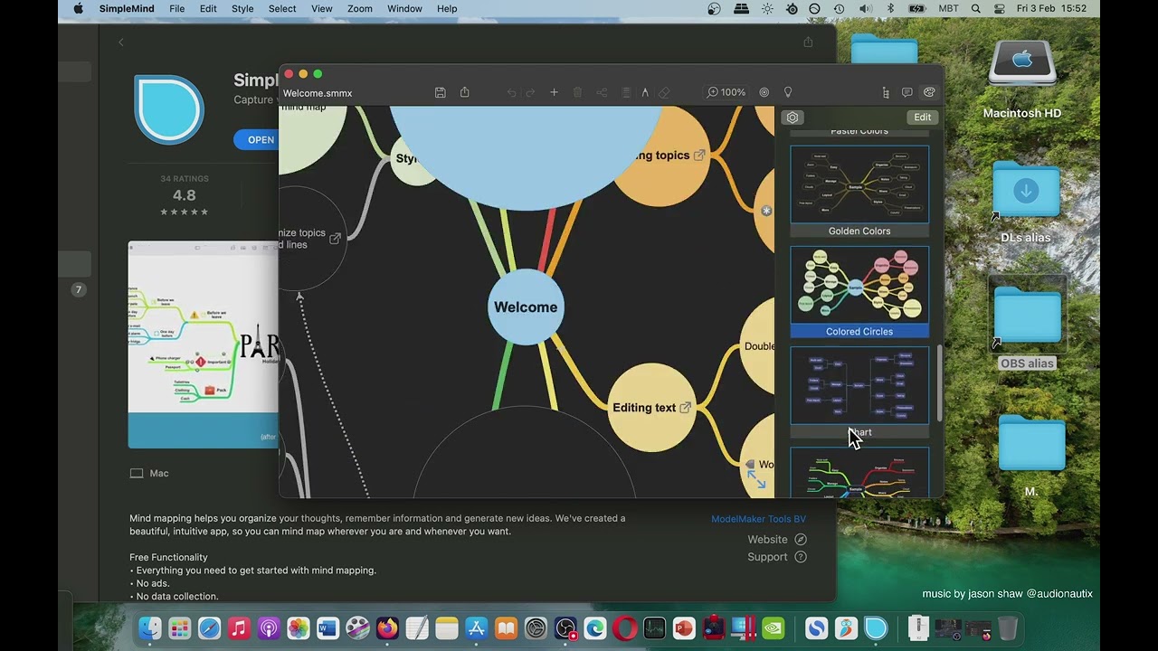The height and width of the screenshot is (651, 1158).
Task: Open Firefox from the Dock
Action: (x=387, y=627)
